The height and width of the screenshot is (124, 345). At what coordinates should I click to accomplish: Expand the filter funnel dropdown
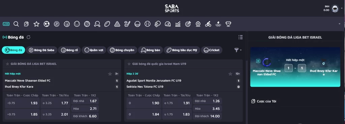(238, 50)
